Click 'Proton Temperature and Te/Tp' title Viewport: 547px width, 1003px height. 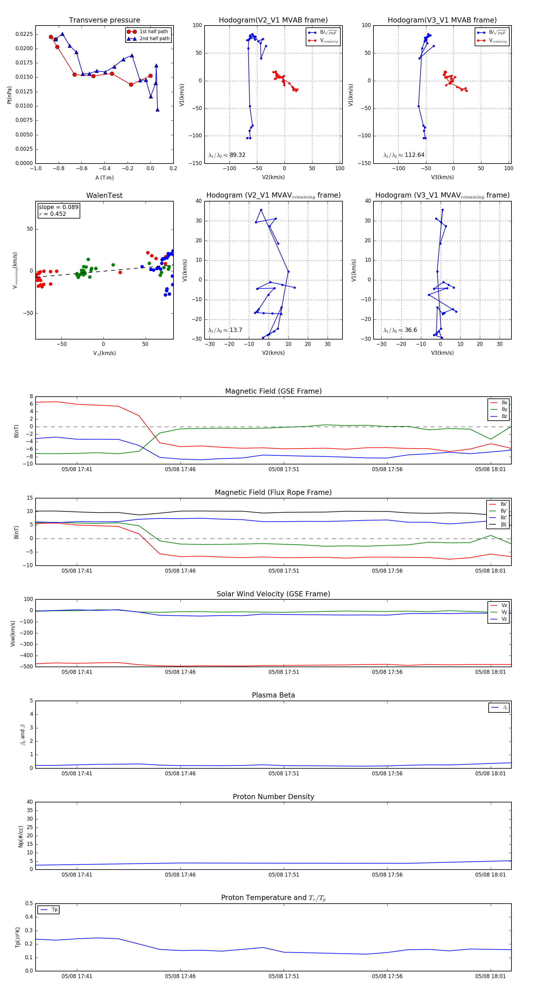273,898
